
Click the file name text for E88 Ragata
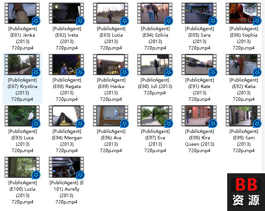pyautogui.click(x=67, y=89)
